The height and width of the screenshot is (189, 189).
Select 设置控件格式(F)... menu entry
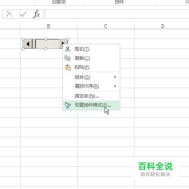coord(91,105)
